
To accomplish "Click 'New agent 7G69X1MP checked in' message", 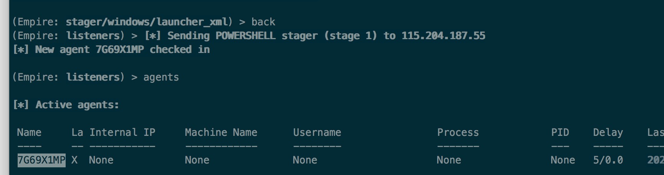I will (122, 50).
